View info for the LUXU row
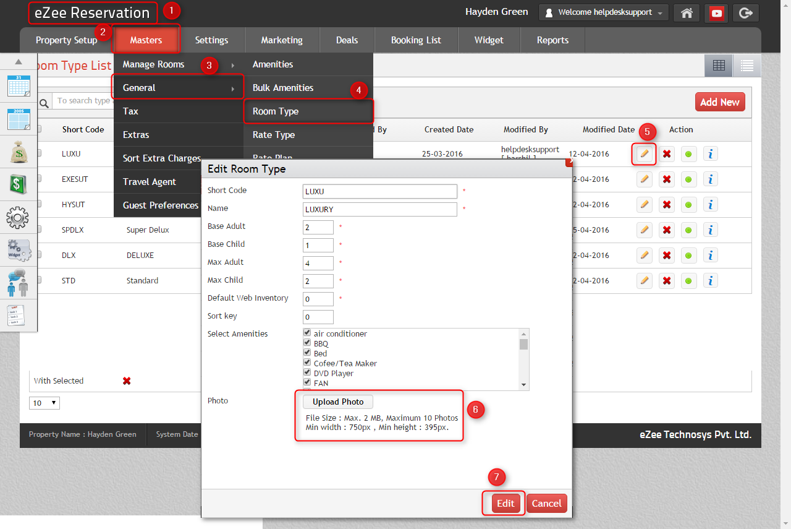 tap(711, 153)
